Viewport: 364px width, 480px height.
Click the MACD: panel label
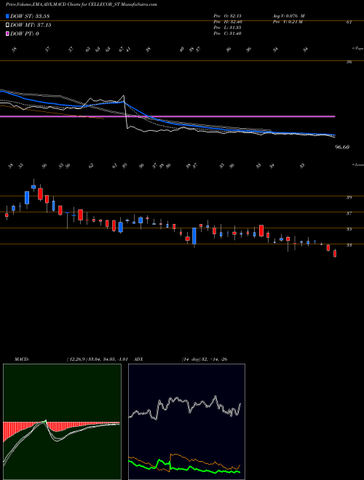[x=22, y=359]
